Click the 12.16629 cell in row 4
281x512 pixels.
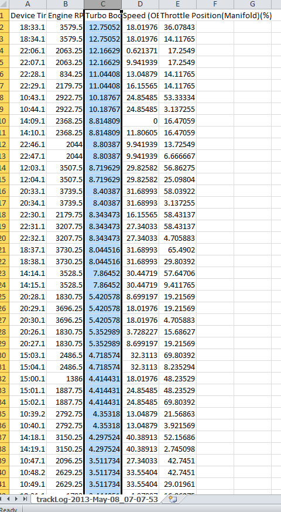click(x=103, y=50)
